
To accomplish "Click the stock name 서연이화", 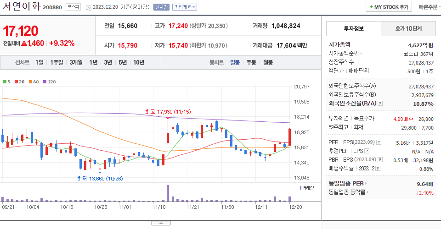I will (22, 6).
